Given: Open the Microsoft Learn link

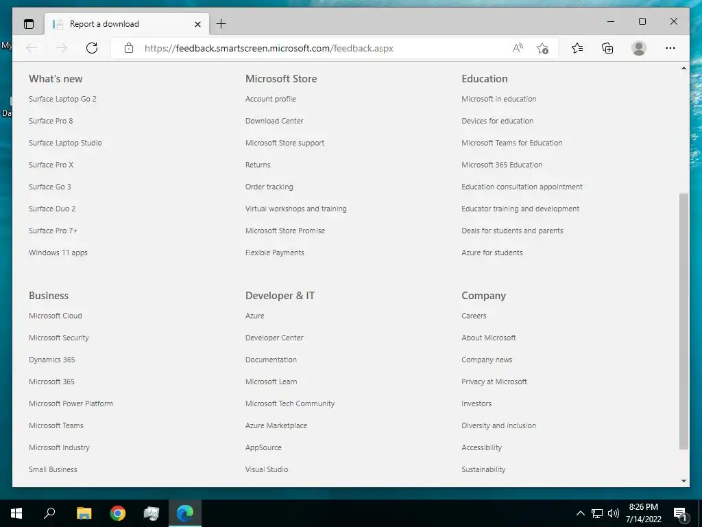Looking at the screenshot, I should [x=271, y=382].
